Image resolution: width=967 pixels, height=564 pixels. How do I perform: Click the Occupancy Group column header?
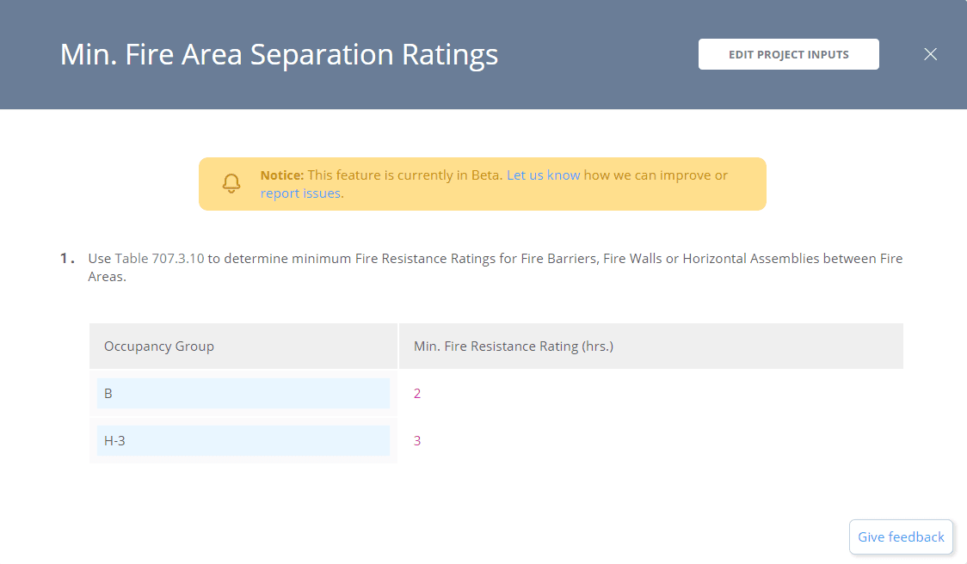tap(159, 346)
